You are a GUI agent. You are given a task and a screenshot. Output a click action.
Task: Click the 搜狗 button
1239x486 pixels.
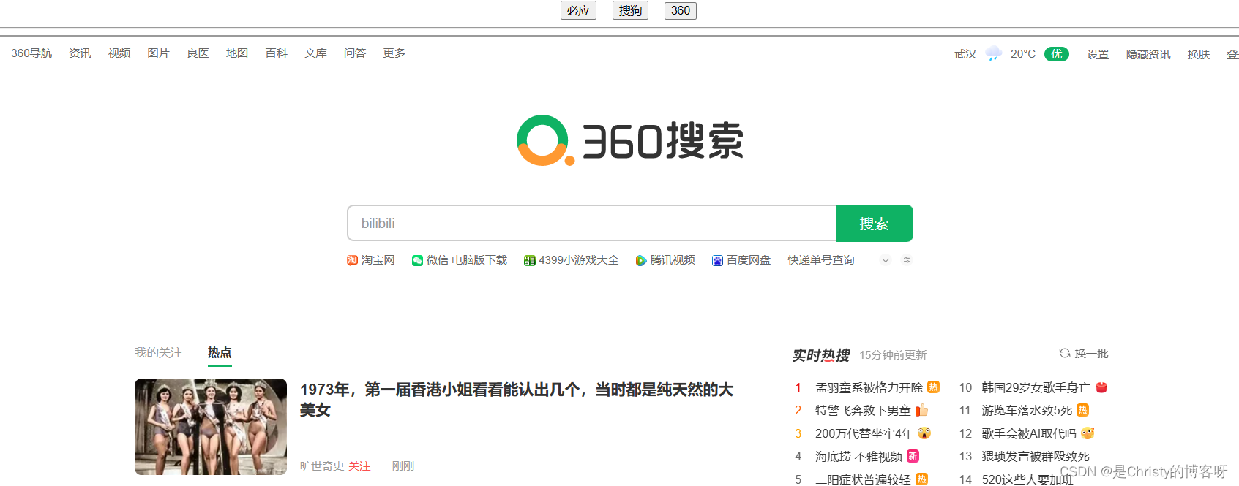point(630,10)
